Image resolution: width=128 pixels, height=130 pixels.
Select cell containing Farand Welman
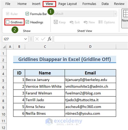pyautogui.click(x=45, y=93)
